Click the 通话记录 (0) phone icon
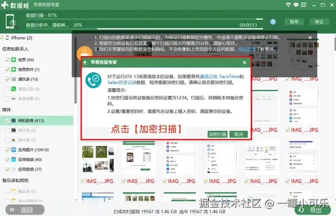 (x=13, y=89)
